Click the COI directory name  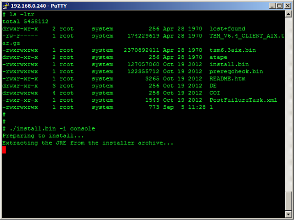pyautogui.click(x=215, y=93)
